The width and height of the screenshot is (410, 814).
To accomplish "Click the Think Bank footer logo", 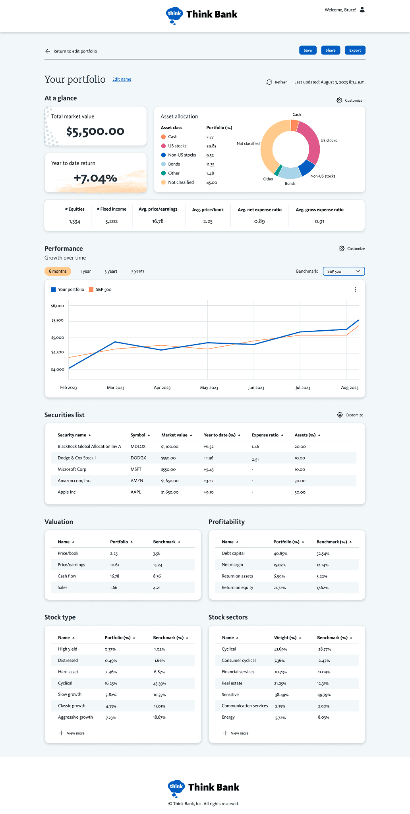I will coord(203,788).
